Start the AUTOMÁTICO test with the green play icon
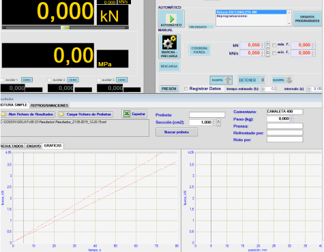The height and width of the screenshot is (252, 324). (x=171, y=18)
